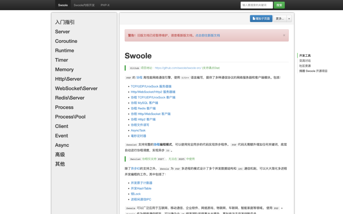Open Client in the sidebar
Viewport: 343px width, 214px height.
62,126
